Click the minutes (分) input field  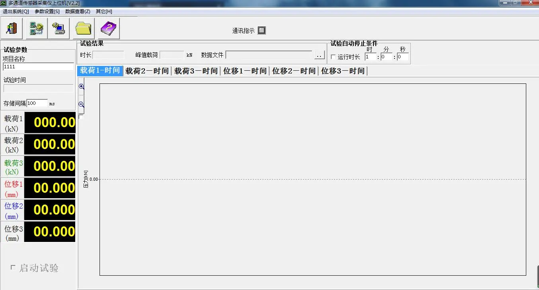pyautogui.click(x=386, y=57)
